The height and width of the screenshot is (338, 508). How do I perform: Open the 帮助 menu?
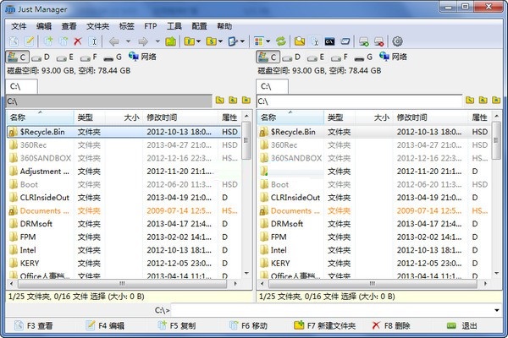(x=224, y=26)
